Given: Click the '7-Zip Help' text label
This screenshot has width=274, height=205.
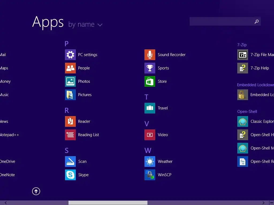Looking at the screenshot, I should pyautogui.click(x=260, y=68).
